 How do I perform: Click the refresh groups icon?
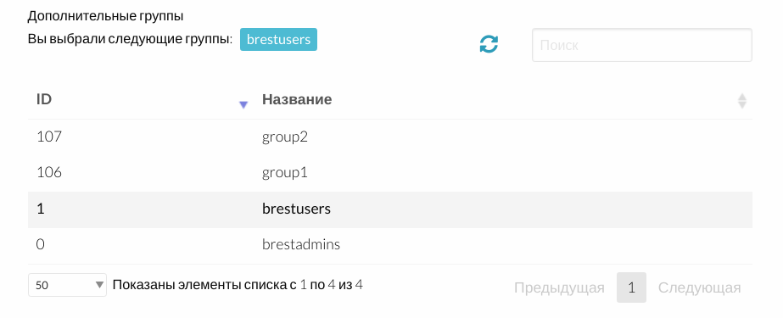coord(489,44)
